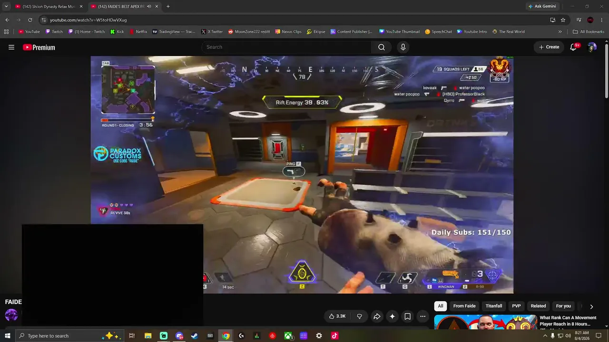Screen dimensions: 609x342
Task: Open the YouTube bookmark
Action: tap(29, 32)
